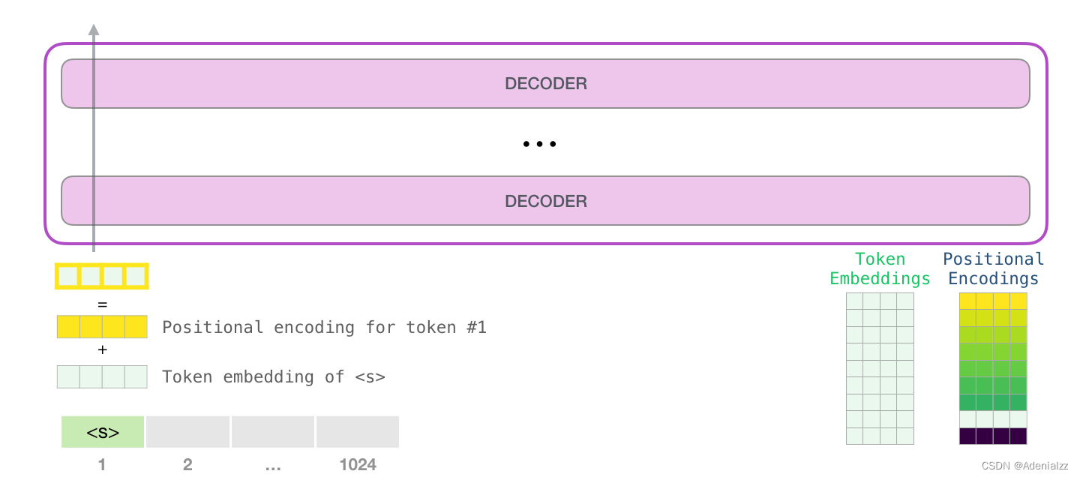Viewport: 1080px width, 477px height.
Task: Click the equals sign below the summed vector
Action: 103,305
